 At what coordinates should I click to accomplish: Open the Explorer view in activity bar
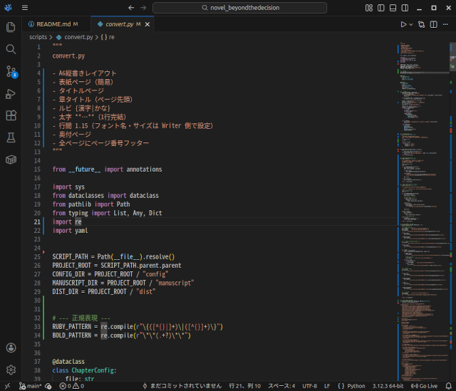click(11, 27)
